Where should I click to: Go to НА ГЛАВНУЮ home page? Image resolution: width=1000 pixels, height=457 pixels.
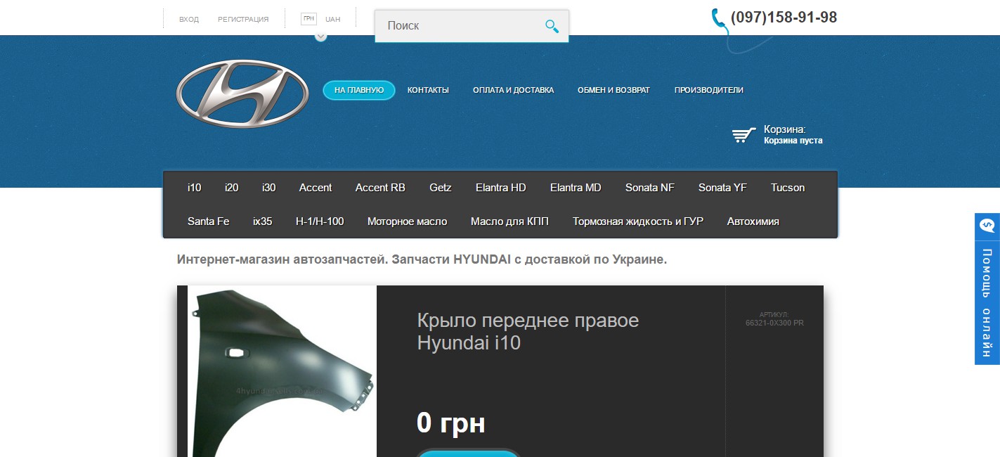click(x=359, y=90)
